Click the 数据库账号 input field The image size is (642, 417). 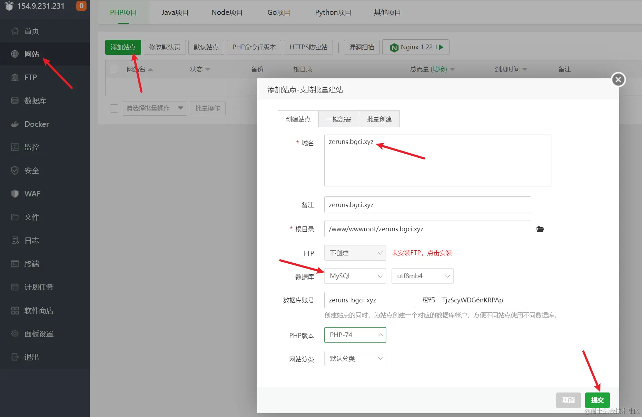[369, 300]
